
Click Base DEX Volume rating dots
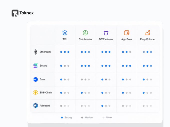coord(106,79)
